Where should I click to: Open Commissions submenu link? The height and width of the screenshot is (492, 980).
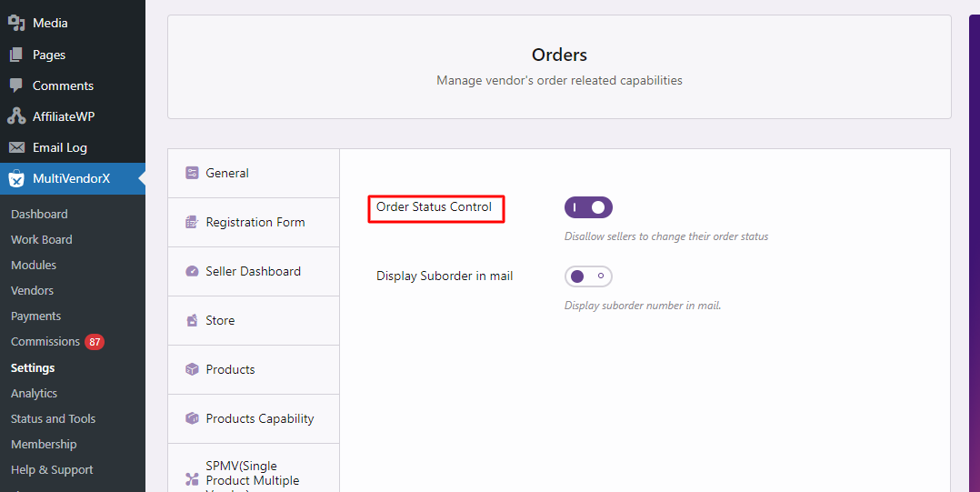click(x=45, y=341)
